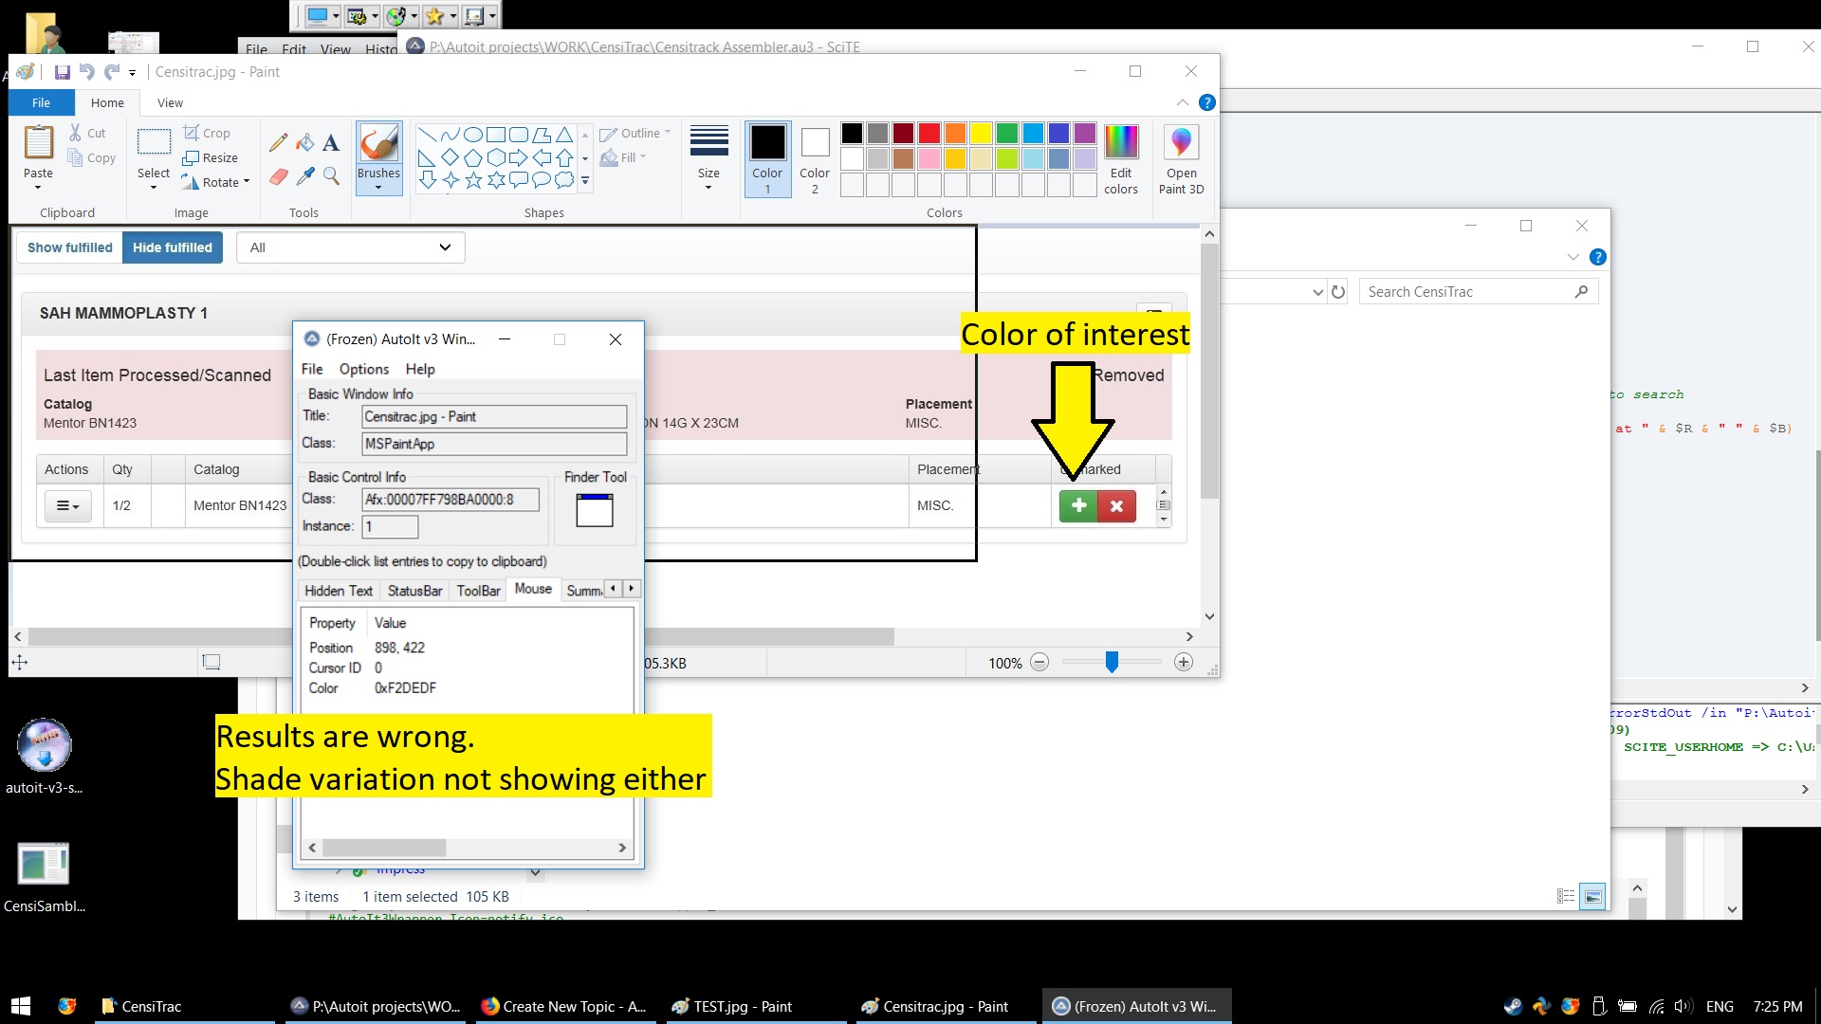This screenshot has width=1821, height=1024.
Task: Open Help menu in AutoIt Window Info
Action: point(420,369)
